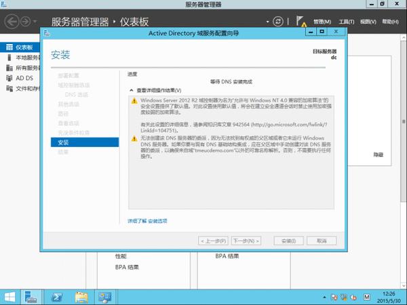Click the Server Manager taskbar icon
The image size is (407, 305).
[x=31, y=298]
